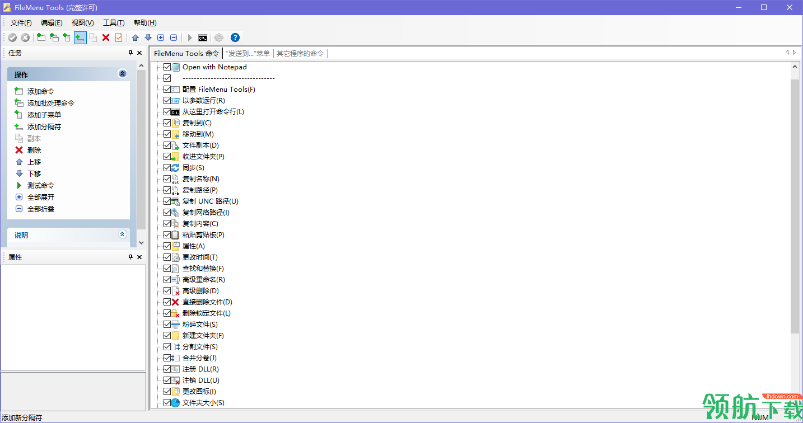This screenshot has width=803, height=423.
Task: Collapse the 说明 section chevron
Action: [x=123, y=234]
